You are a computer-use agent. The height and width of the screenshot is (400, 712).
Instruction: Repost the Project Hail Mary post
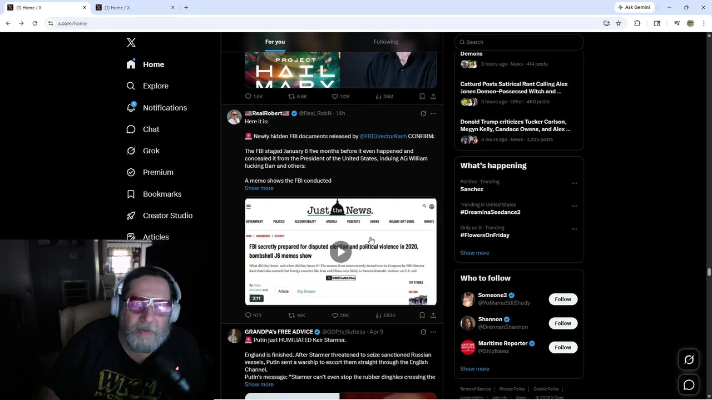pyautogui.click(x=297, y=96)
